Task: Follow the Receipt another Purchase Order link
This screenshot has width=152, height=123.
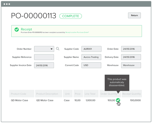Action: 77,32
